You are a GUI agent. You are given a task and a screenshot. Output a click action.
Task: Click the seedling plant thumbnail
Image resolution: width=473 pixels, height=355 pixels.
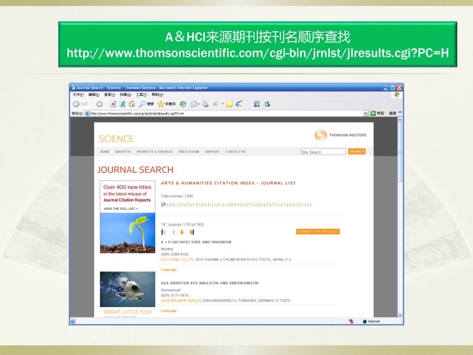pos(127,233)
